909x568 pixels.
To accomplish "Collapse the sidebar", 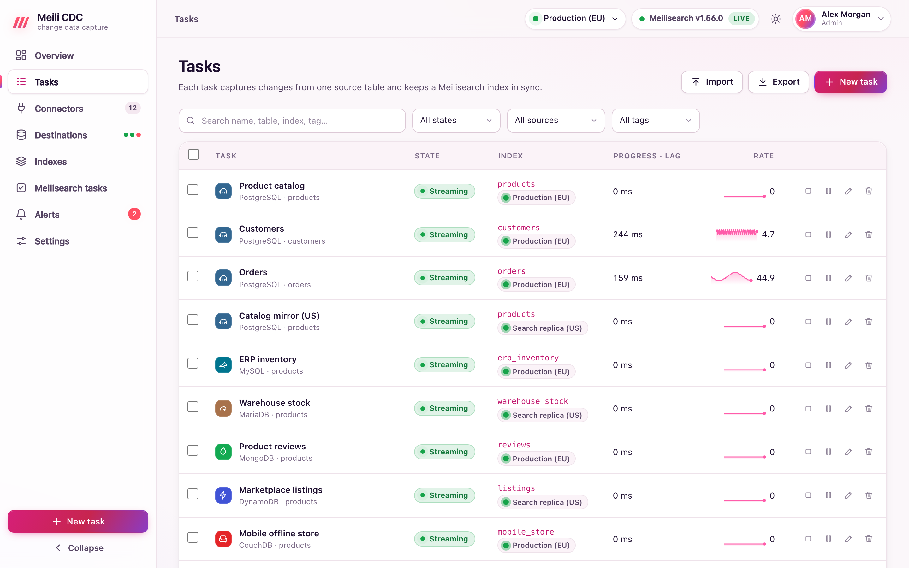I will 79,548.
